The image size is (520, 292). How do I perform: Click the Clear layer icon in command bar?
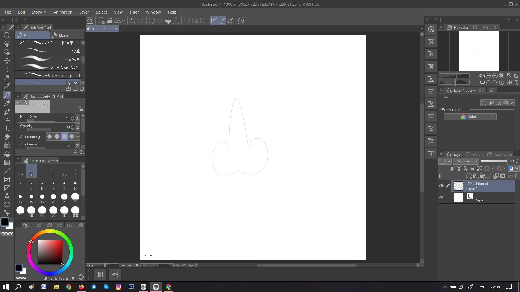pyautogui.click(x=152, y=21)
